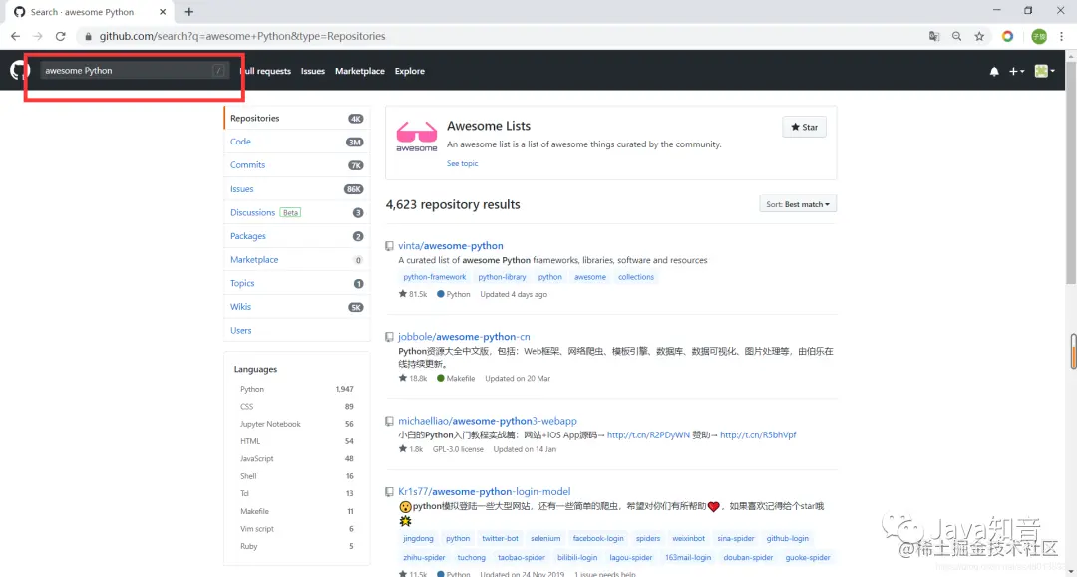Open Marketplace in the top navigation

click(x=360, y=71)
